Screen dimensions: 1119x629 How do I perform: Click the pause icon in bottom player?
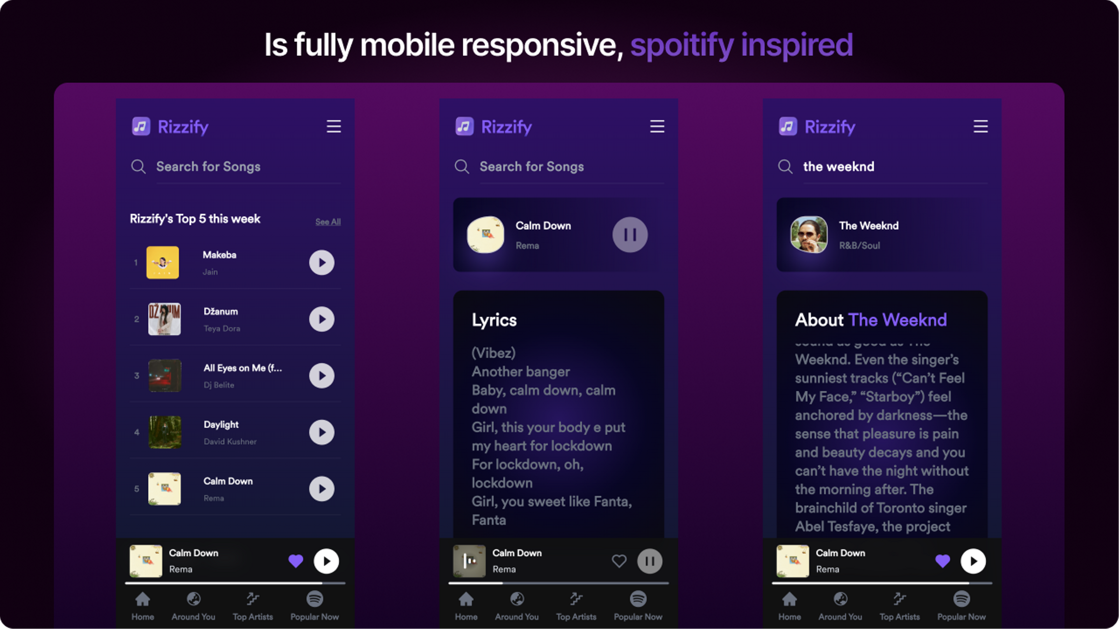(x=650, y=561)
